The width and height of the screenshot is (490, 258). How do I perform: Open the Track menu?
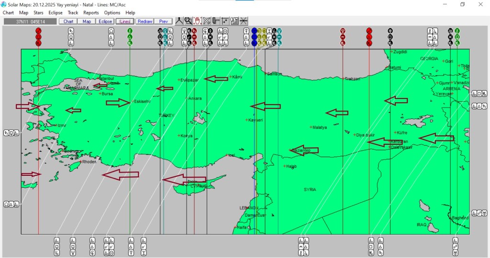pyautogui.click(x=73, y=13)
